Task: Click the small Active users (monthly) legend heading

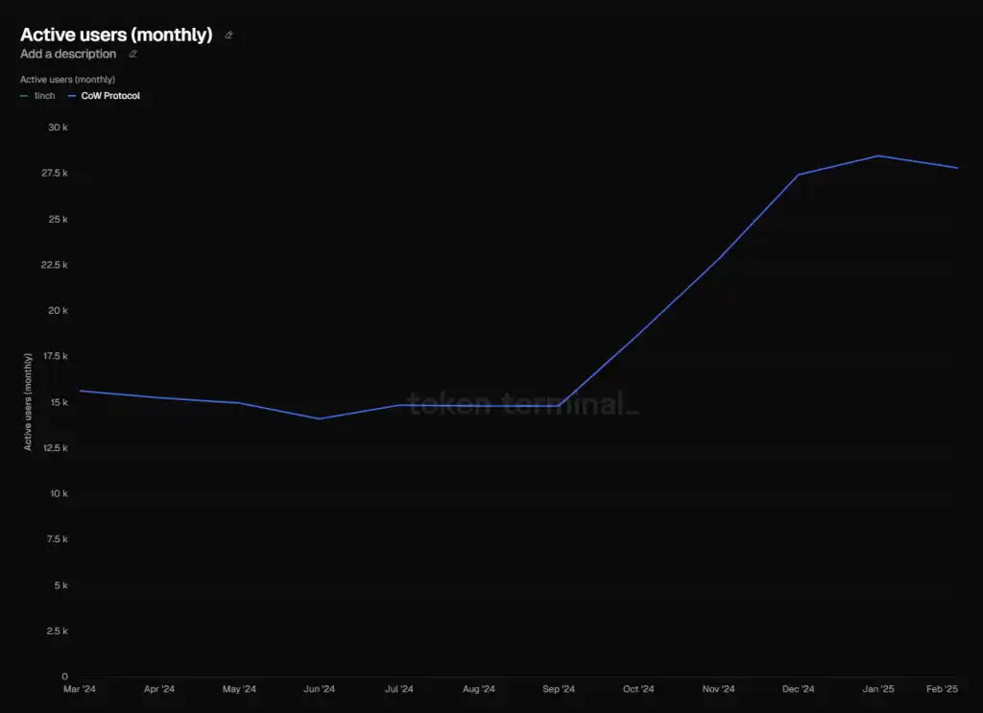Action: [x=67, y=80]
